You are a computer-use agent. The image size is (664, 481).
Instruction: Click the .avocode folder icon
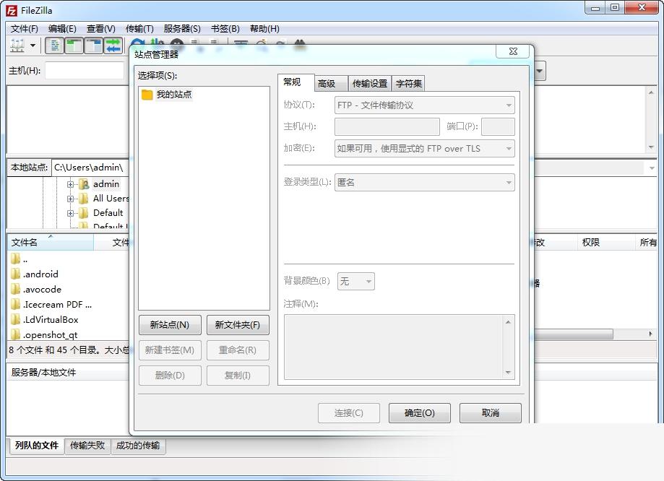click(x=15, y=289)
